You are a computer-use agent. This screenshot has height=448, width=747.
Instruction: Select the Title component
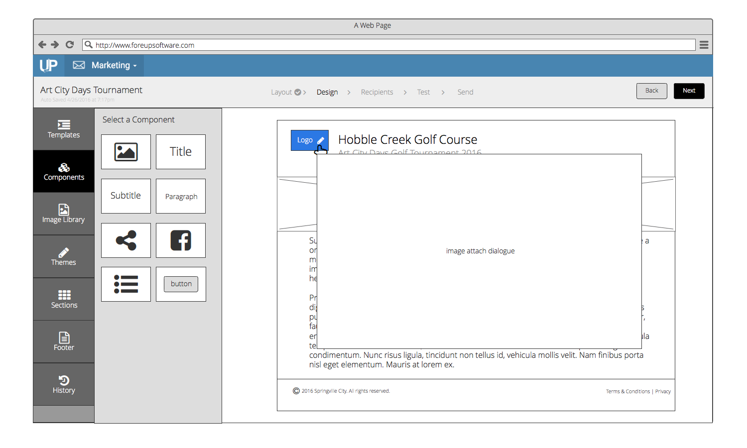pos(181,152)
